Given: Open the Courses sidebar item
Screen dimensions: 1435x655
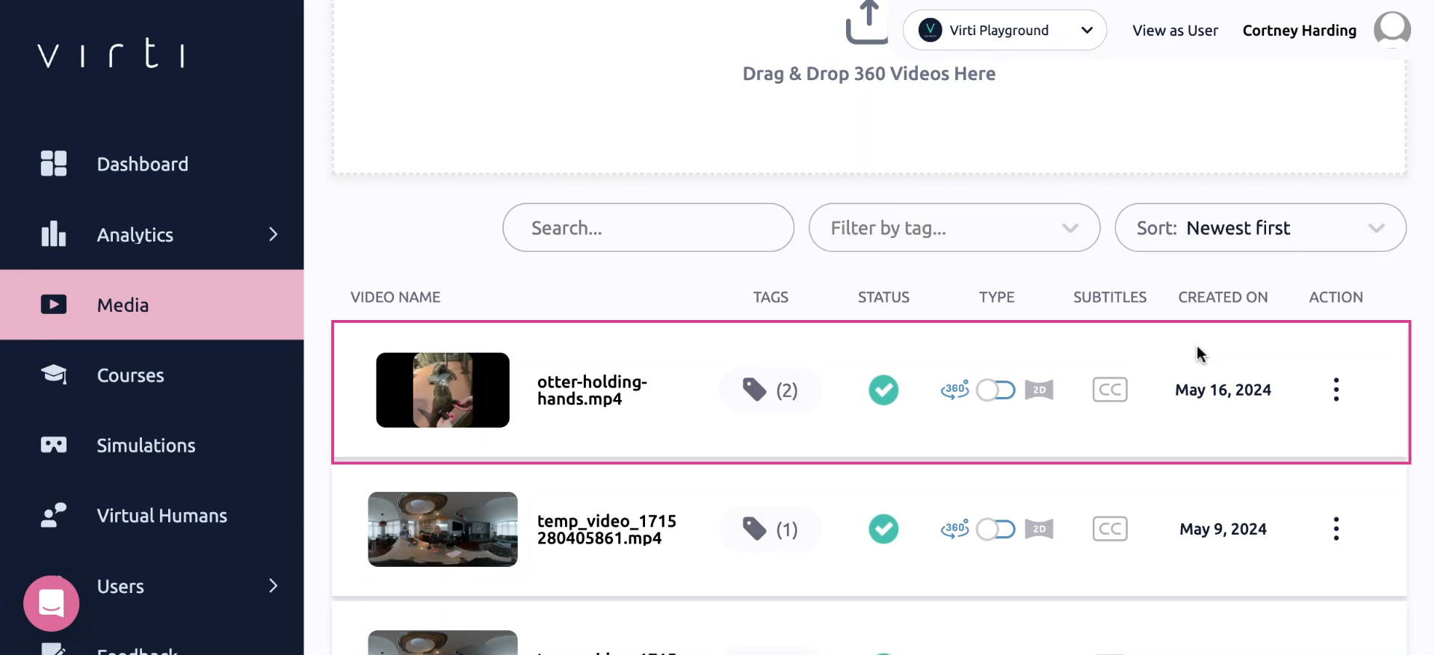Looking at the screenshot, I should pyautogui.click(x=130, y=375).
